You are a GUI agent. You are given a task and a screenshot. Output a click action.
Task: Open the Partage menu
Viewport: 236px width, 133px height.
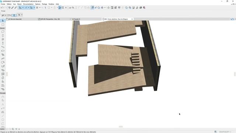click(44, 4)
